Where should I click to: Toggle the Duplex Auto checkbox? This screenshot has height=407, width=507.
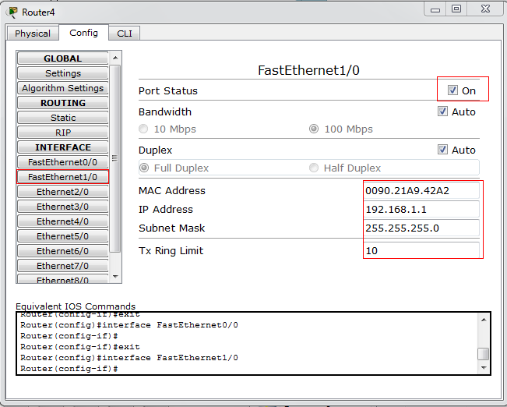pos(443,150)
